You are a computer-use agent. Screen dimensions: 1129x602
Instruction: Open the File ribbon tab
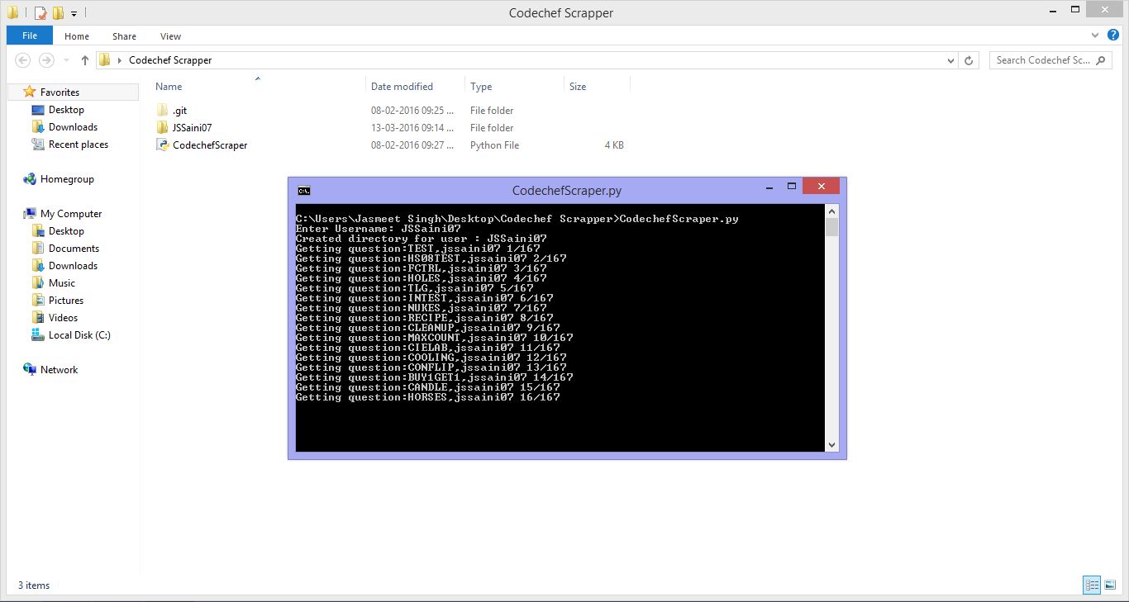(x=30, y=36)
